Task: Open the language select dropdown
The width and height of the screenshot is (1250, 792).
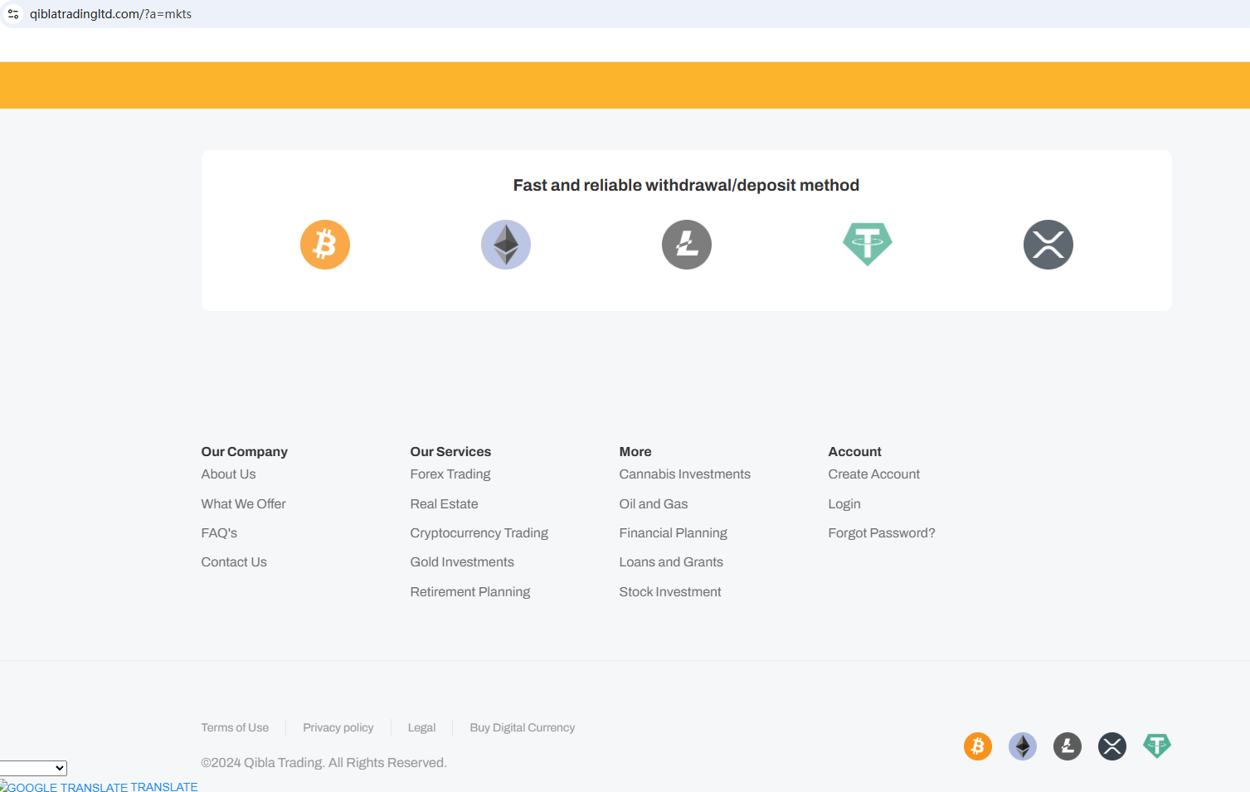Action: point(33,768)
